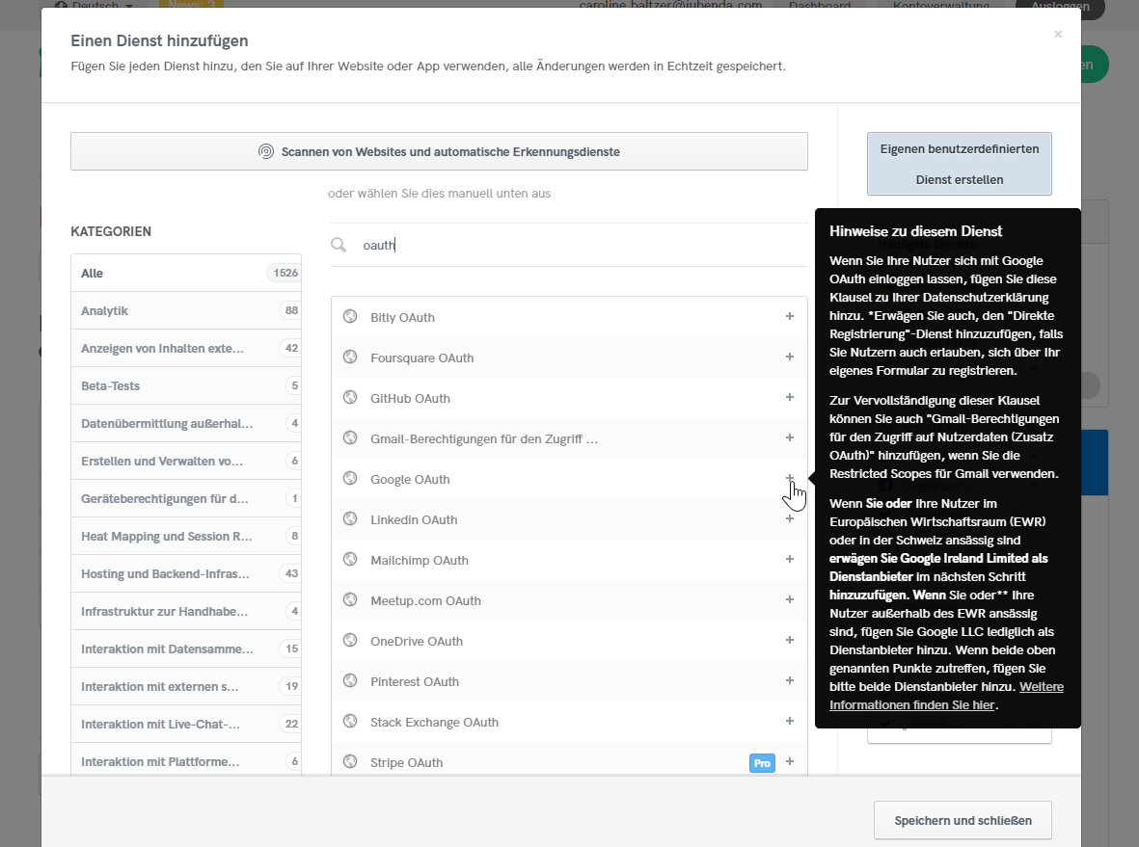Click the magnifier icon in the search bar
This screenshot has width=1139, height=847.
click(339, 245)
